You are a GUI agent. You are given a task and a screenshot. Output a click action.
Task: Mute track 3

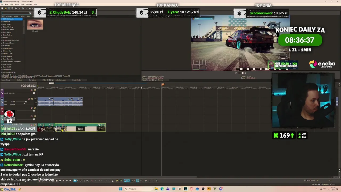[31, 108]
